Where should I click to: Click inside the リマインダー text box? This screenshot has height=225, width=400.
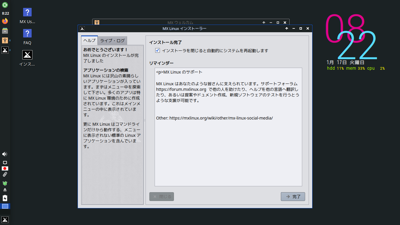(228, 127)
